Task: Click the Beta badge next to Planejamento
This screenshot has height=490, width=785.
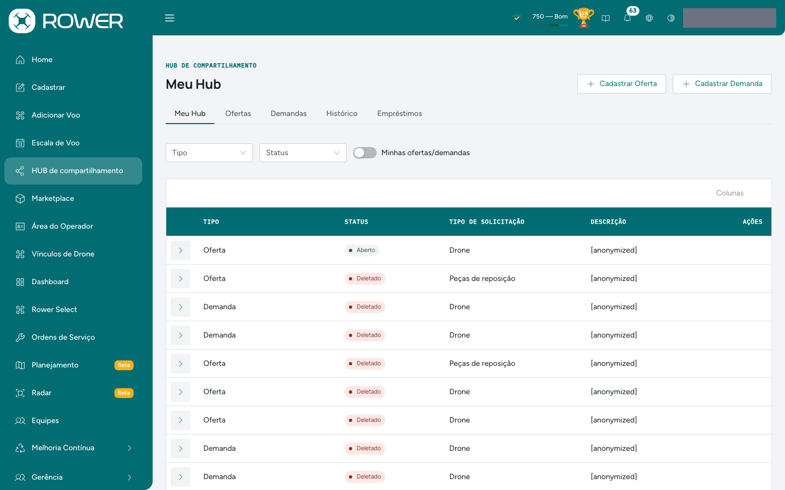Action: pyautogui.click(x=124, y=365)
